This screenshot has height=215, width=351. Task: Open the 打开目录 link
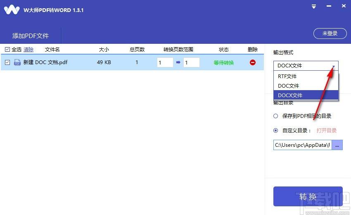pos(327,131)
